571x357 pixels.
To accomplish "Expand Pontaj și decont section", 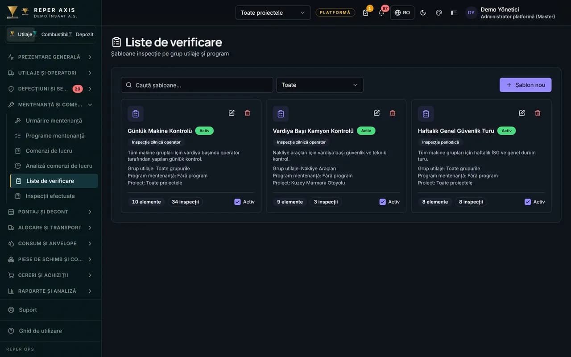I will point(50,212).
